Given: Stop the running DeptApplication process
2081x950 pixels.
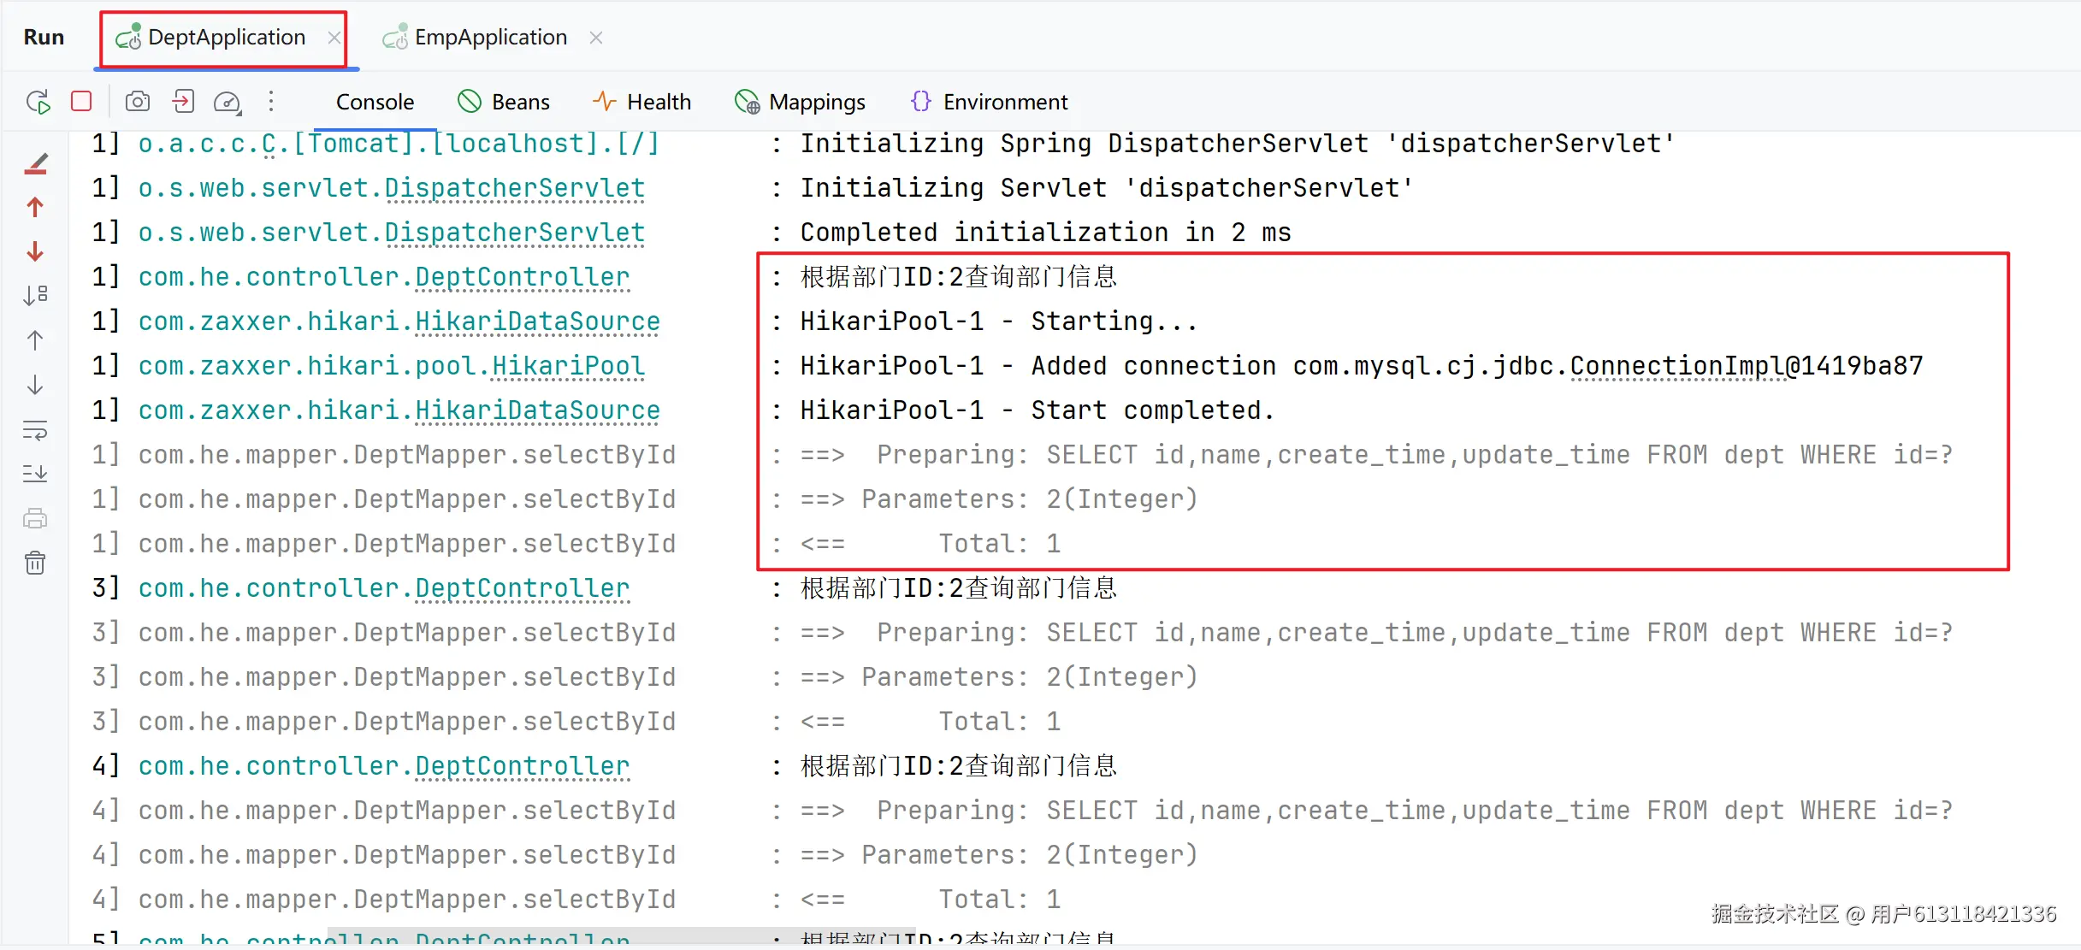Looking at the screenshot, I should pos(81,102).
